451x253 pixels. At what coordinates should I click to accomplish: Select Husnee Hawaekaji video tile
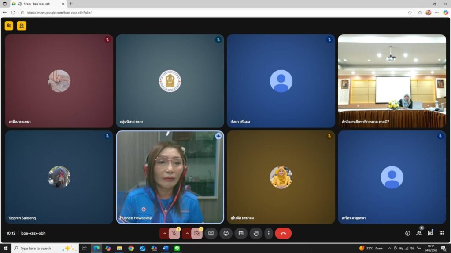coord(170,177)
